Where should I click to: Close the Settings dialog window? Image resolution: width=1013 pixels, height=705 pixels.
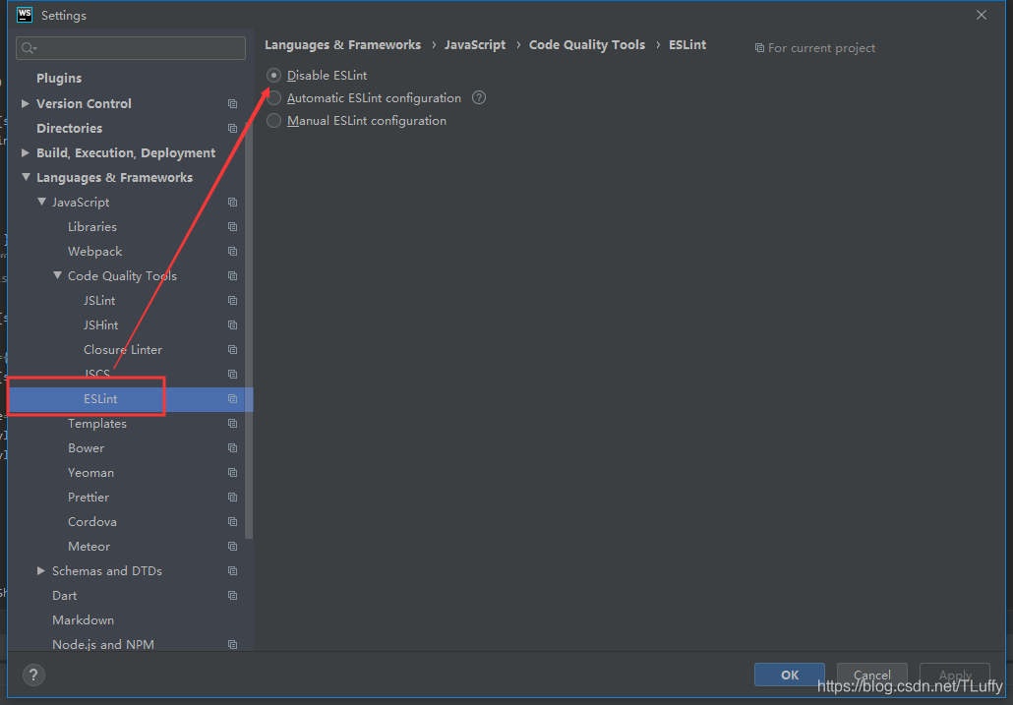[x=982, y=15]
